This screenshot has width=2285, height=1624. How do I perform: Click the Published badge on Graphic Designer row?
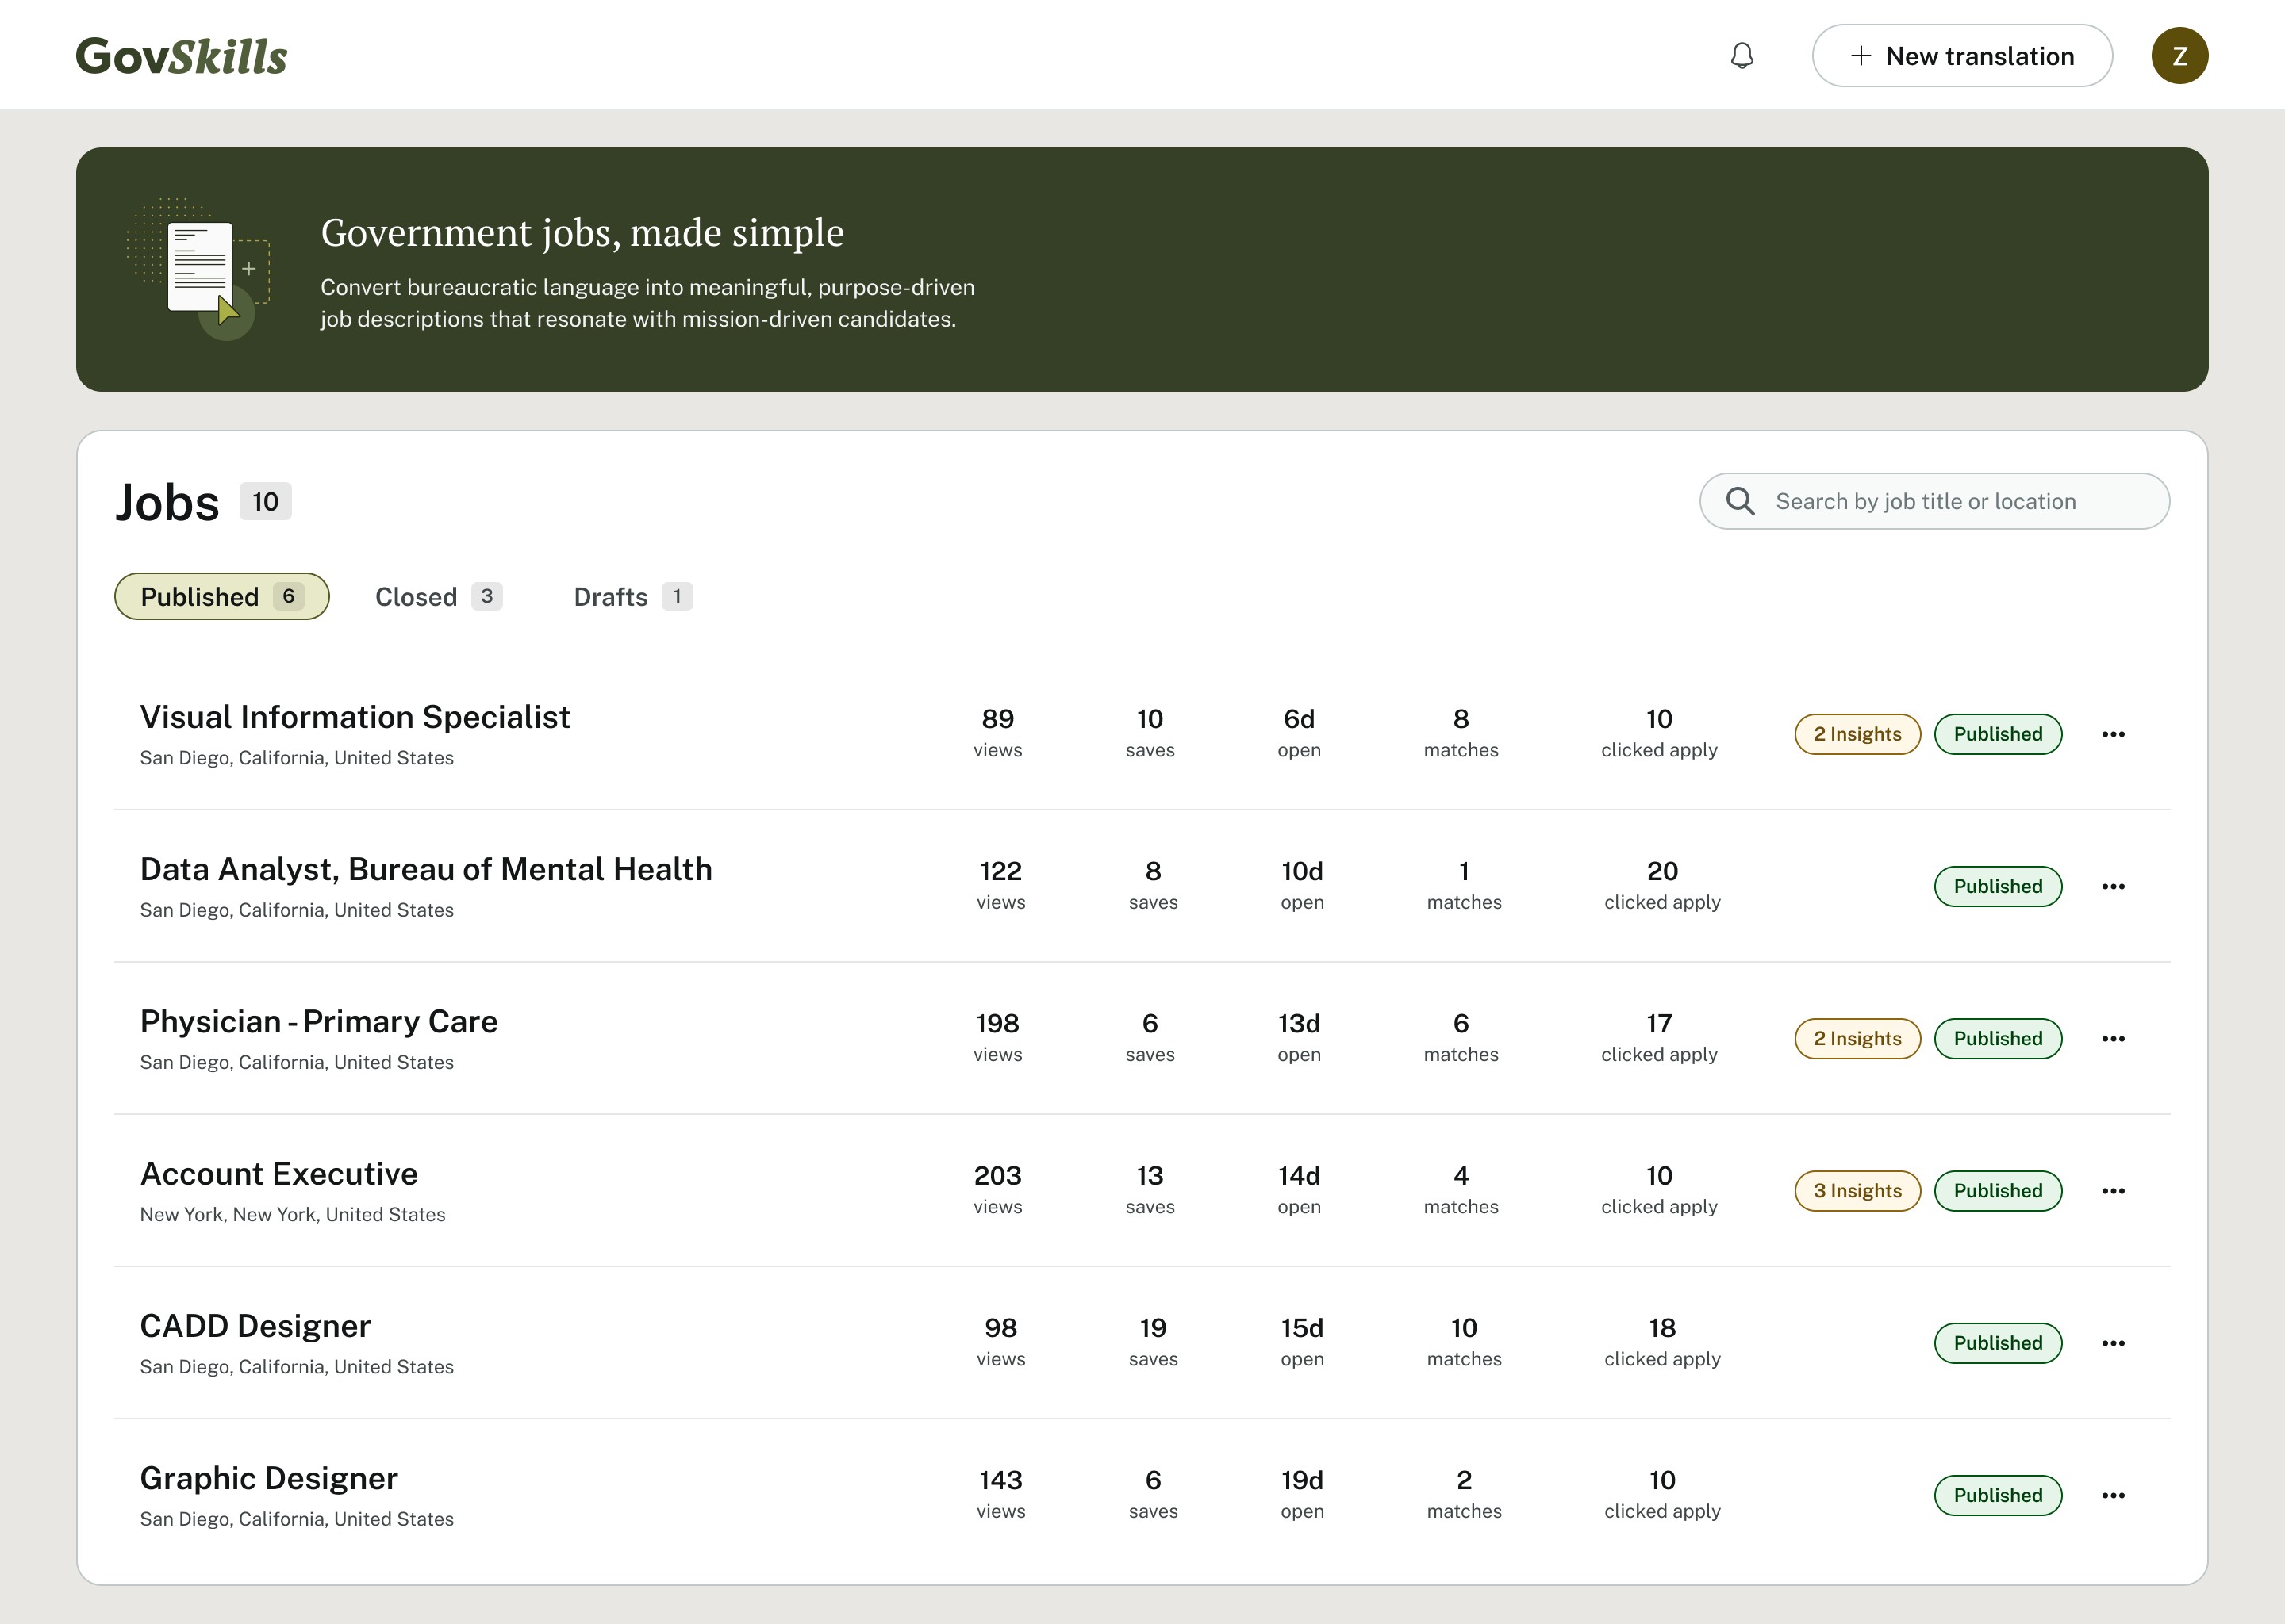click(x=1998, y=1495)
